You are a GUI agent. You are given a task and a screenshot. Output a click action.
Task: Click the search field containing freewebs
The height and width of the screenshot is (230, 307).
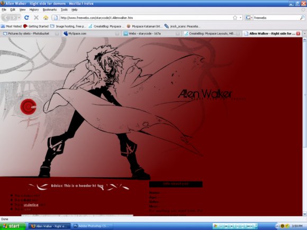click(x=276, y=17)
